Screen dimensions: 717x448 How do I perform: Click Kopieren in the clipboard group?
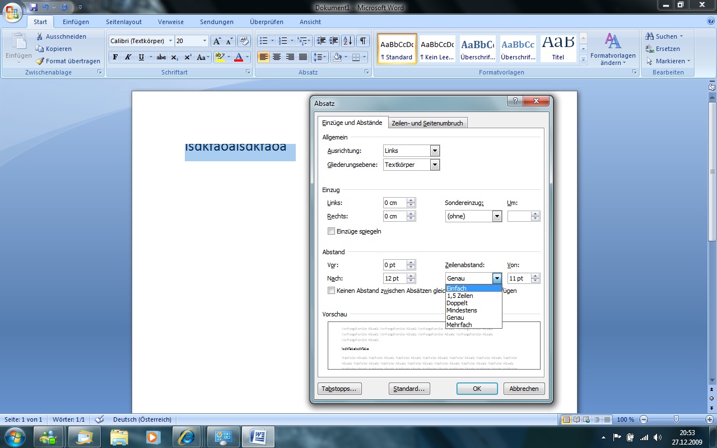click(x=54, y=49)
